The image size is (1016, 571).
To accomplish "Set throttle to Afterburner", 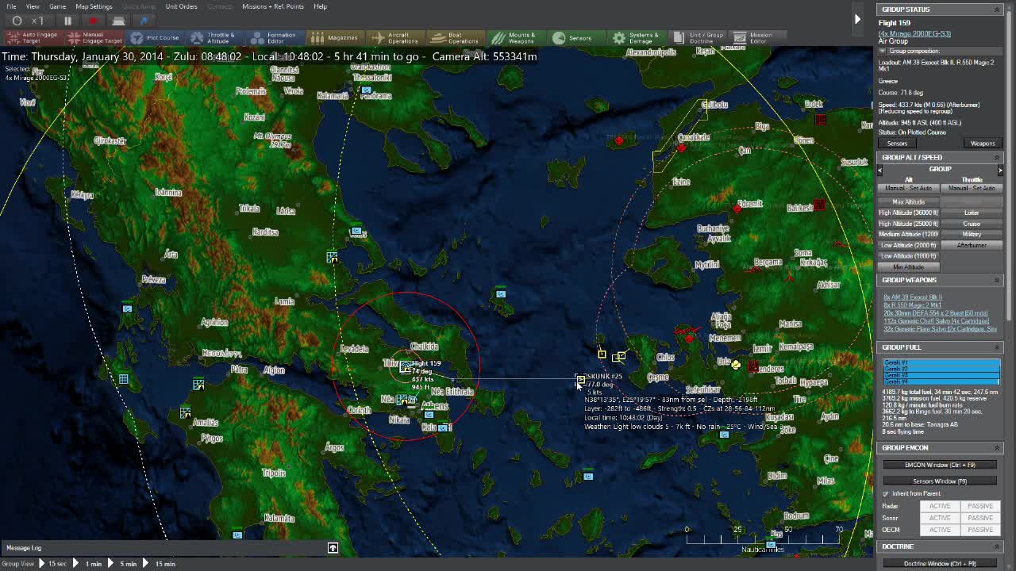I will click(972, 245).
